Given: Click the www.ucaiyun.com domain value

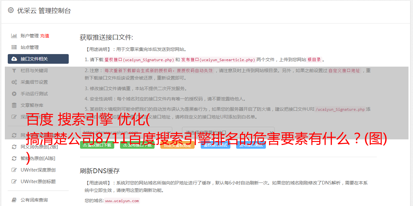Looking at the screenshot, I should point(122,201).
